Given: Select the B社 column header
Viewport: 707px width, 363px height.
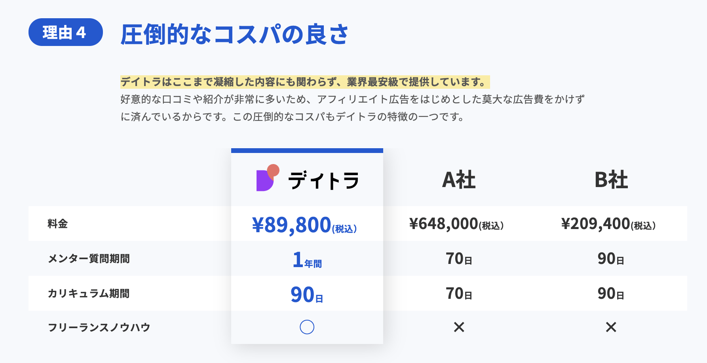Looking at the screenshot, I should click(x=611, y=180).
